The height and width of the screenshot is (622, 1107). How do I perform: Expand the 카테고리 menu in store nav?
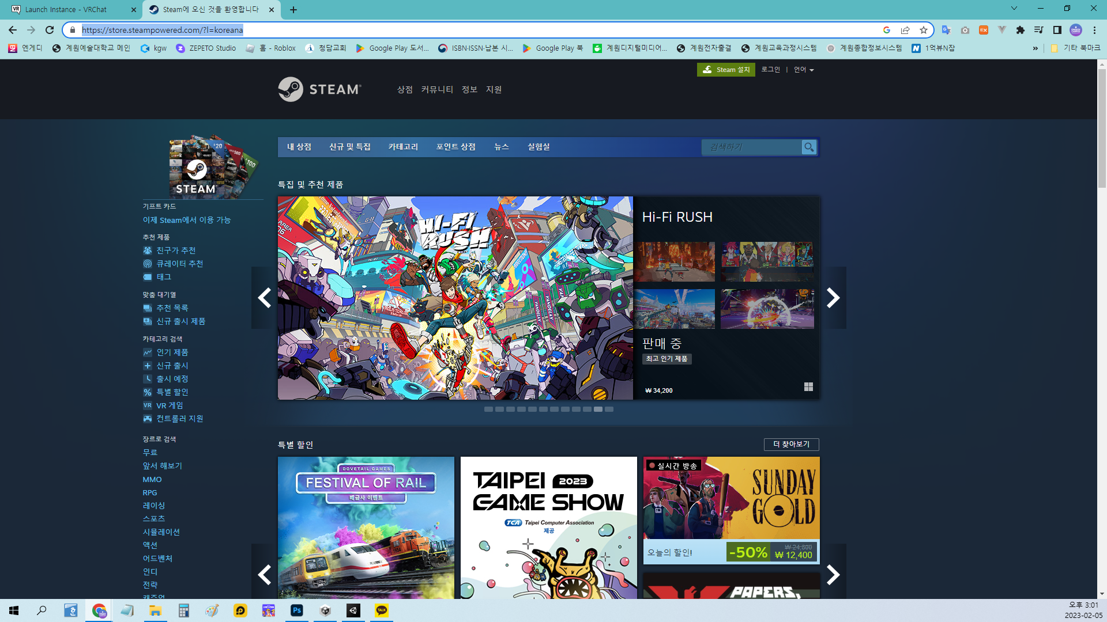click(403, 147)
